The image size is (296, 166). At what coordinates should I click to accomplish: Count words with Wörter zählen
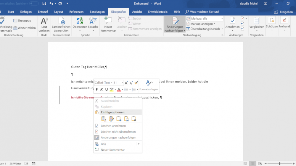pyautogui.click(x=25, y=28)
